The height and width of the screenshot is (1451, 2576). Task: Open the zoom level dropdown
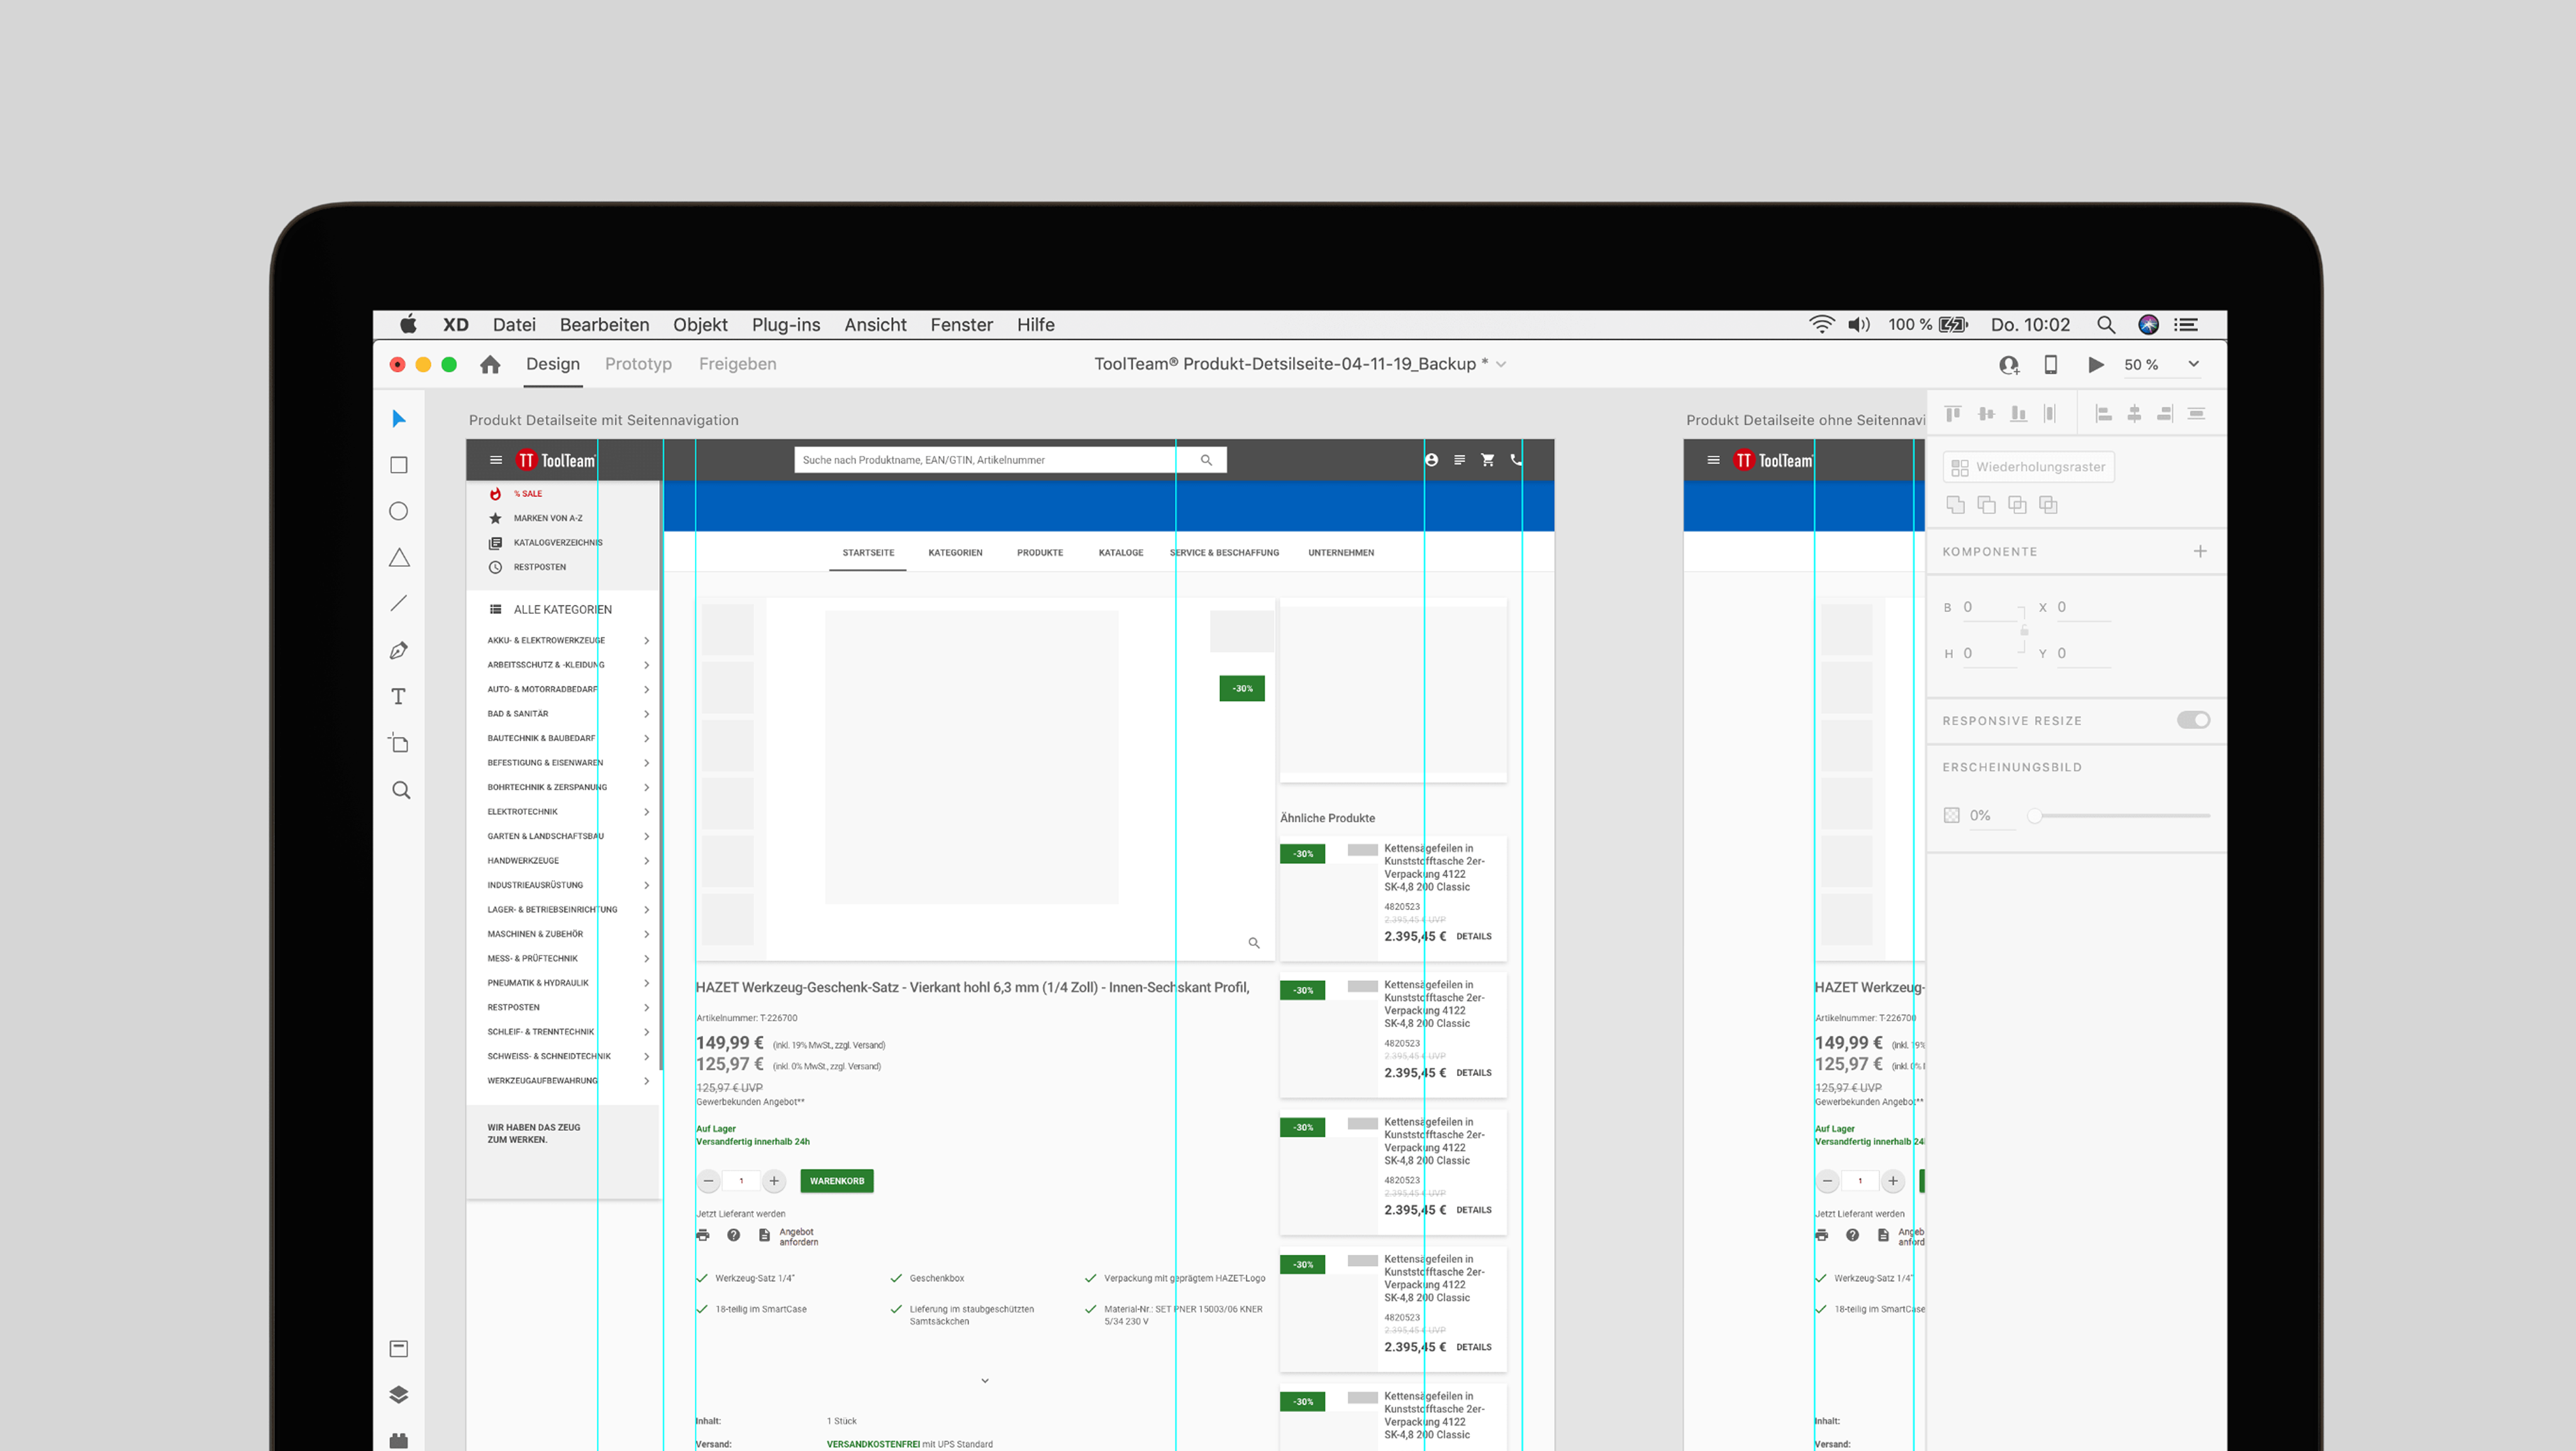tap(2194, 365)
